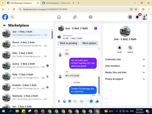Open the $1,300 Marketplace listing link
The width and height of the screenshot is (152, 114).
coord(72,38)
